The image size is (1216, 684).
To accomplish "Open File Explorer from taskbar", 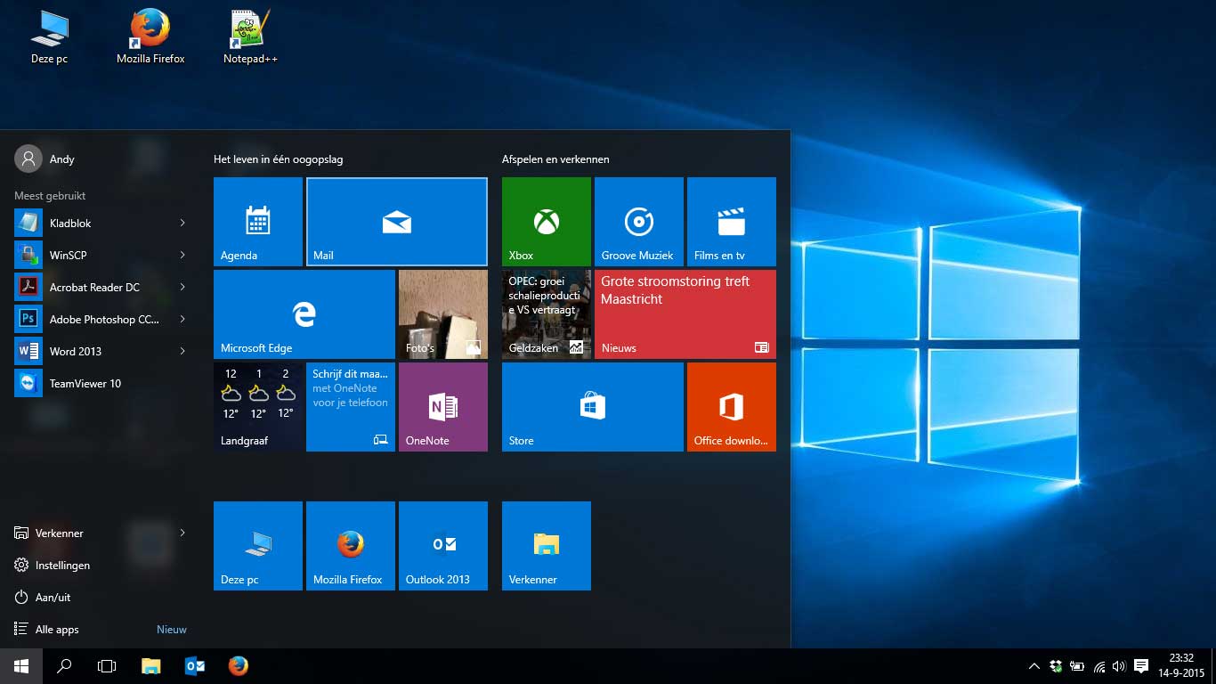I will [151, 666].
